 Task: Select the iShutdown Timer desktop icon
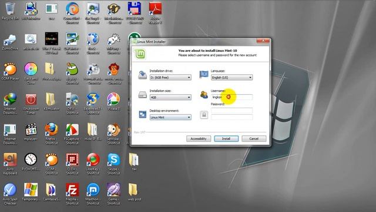[31, 104]
